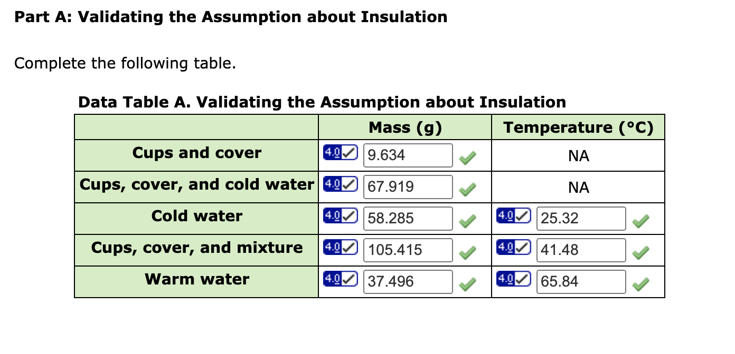The height and width of the screenshot is (354, 735).
Task: Click the warm water mass field 37.496
Action: pos(407,281)
